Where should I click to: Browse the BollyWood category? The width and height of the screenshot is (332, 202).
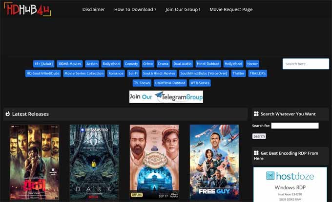111,64
